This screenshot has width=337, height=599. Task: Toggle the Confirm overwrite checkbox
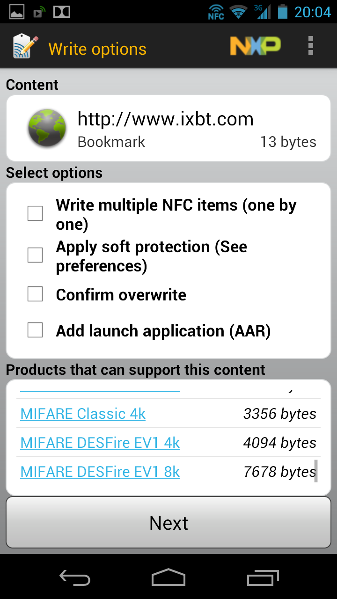tap(35, 294)
